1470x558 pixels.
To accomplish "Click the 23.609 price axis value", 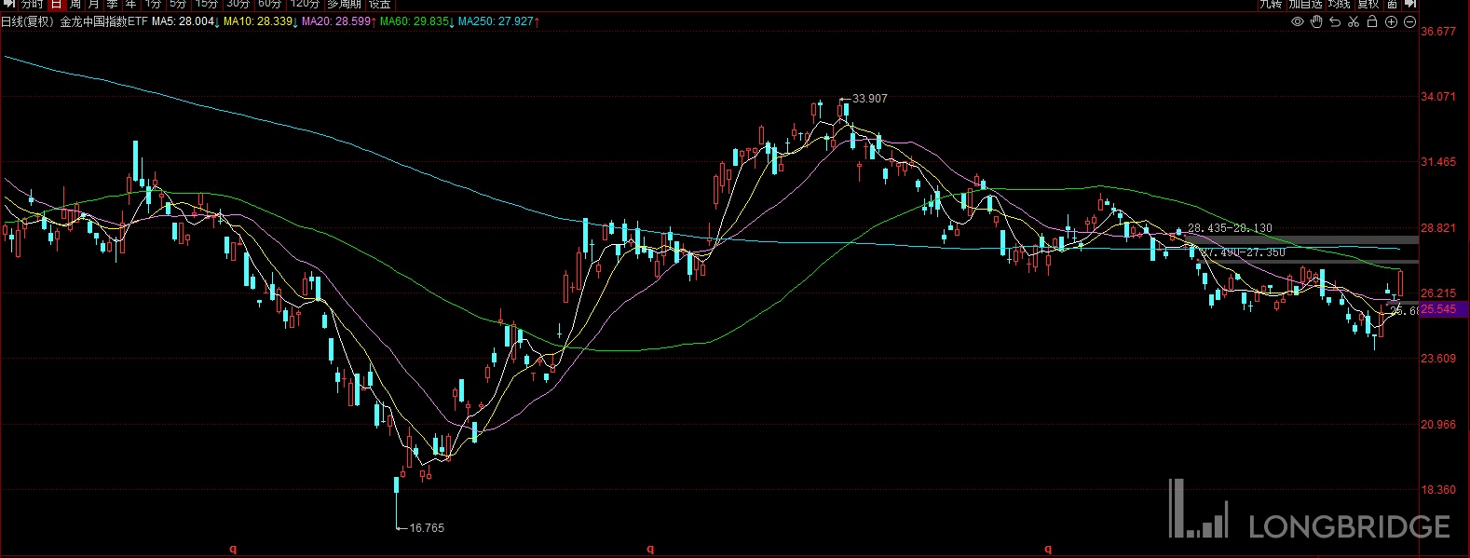I will pos(1438,359).
